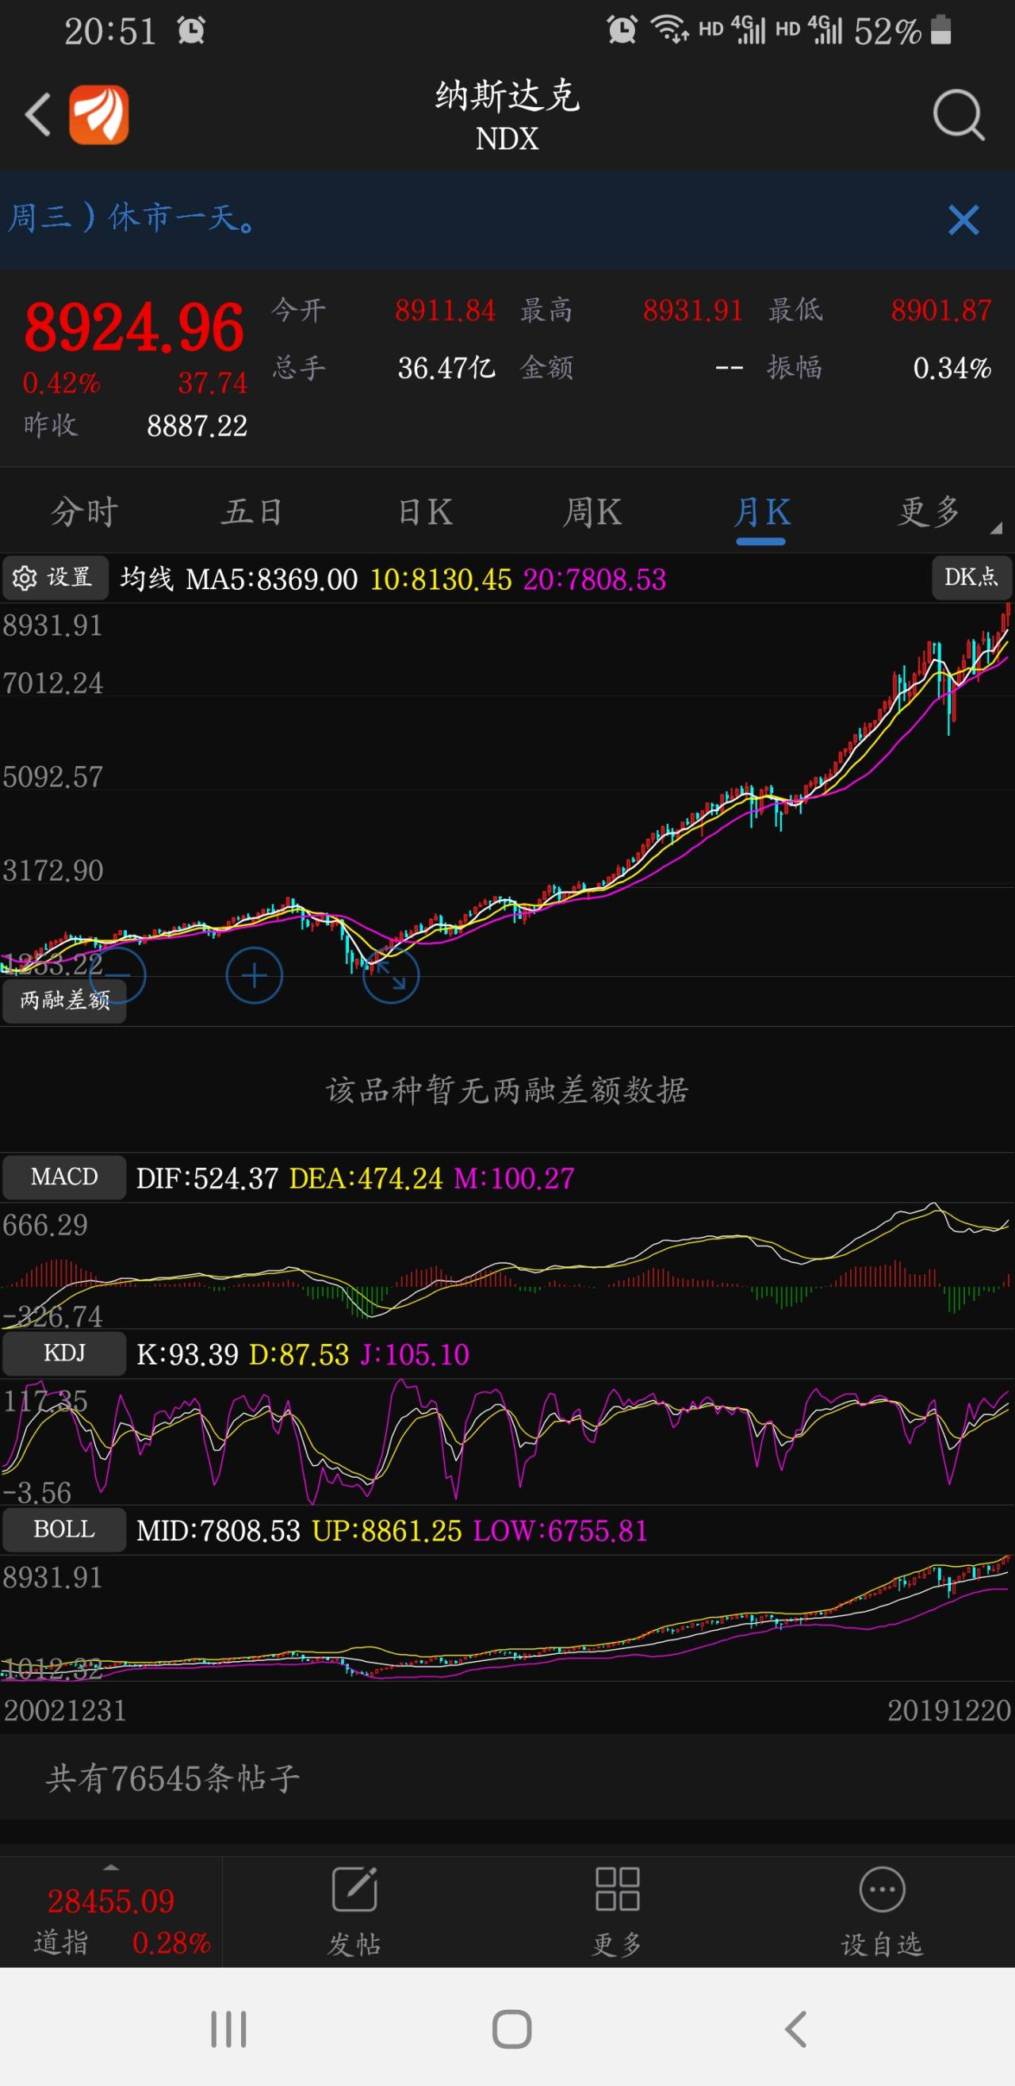Change the 两融差额 indicator selector
This screenshot has height=2086, width=1015.
pyautogui.click(x=65, y=1001)
